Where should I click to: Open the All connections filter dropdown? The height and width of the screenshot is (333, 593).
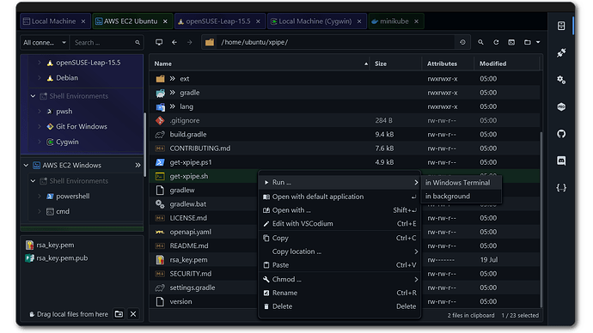point(45,43)
